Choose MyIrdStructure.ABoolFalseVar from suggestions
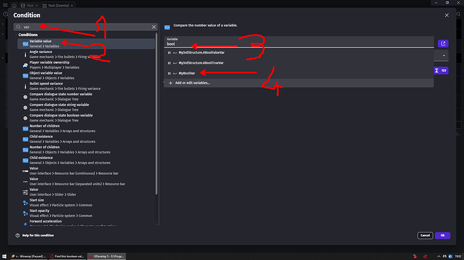This screenshot has height=260, width=464. tap(299, 53)
